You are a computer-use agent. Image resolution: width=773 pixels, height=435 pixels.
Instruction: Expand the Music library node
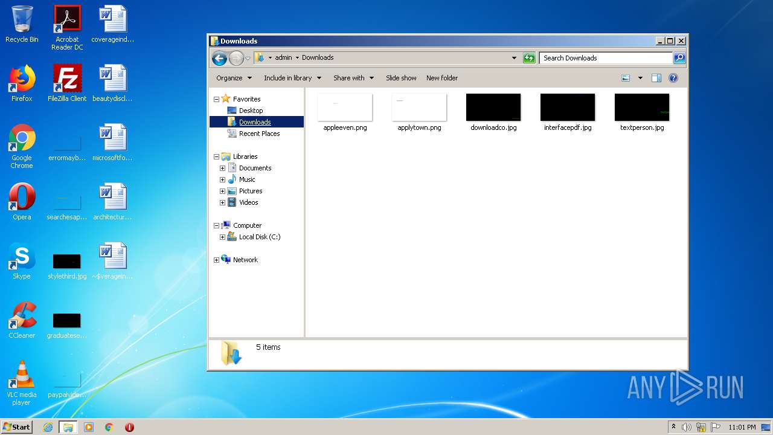[x=222, y=179]
